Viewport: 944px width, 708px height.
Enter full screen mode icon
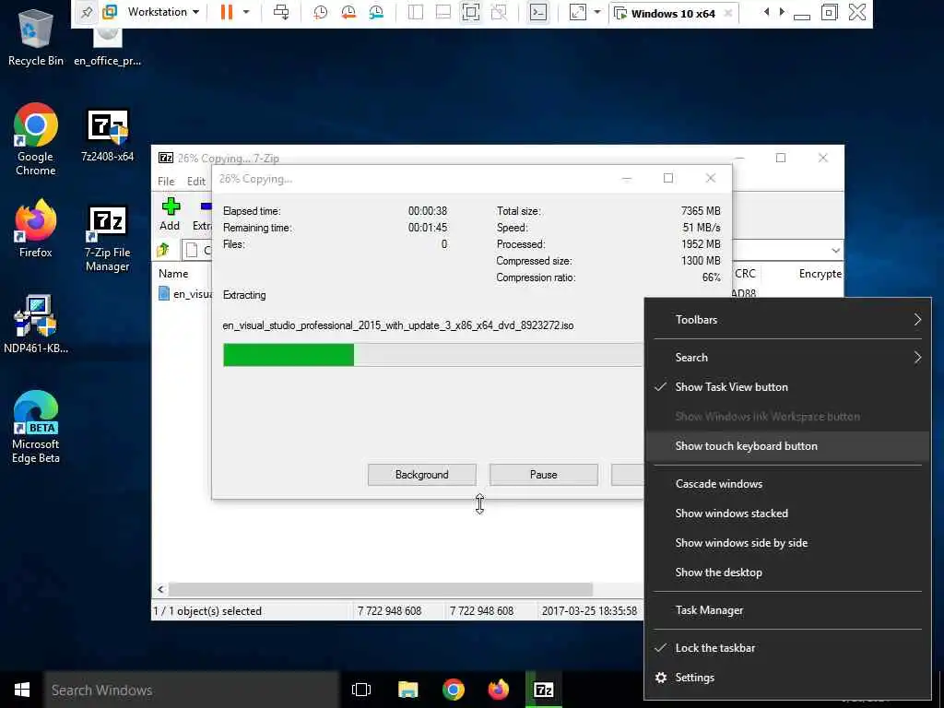click(471, 12)
